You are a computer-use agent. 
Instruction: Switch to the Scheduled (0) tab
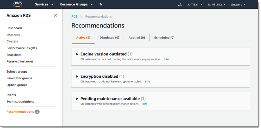164,38
